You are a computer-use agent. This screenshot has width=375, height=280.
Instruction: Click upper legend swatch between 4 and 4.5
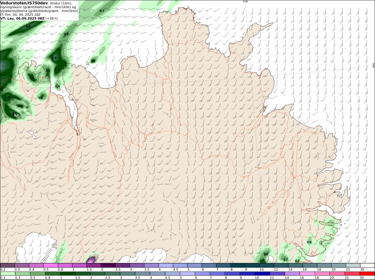tap(166, 265)
